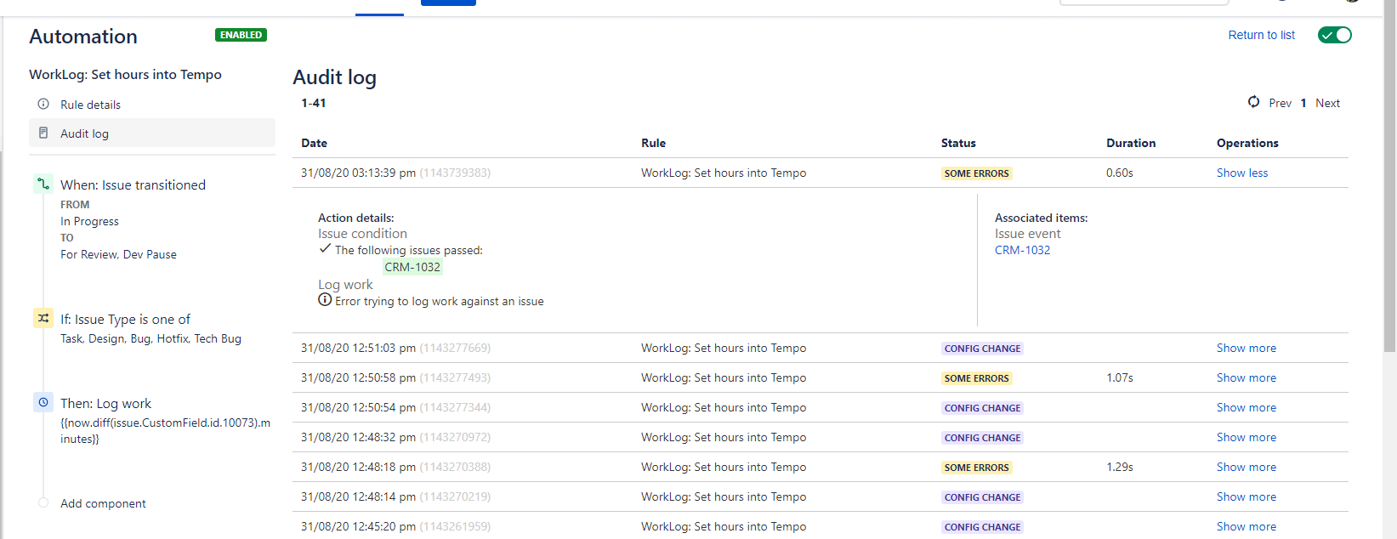Click the Duration column header

click(1131, 143)
